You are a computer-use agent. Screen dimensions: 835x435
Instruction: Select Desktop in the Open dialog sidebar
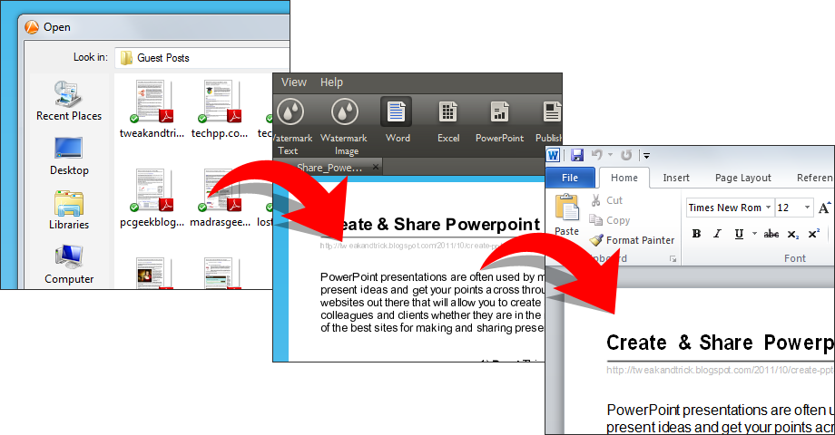point(69,157)
